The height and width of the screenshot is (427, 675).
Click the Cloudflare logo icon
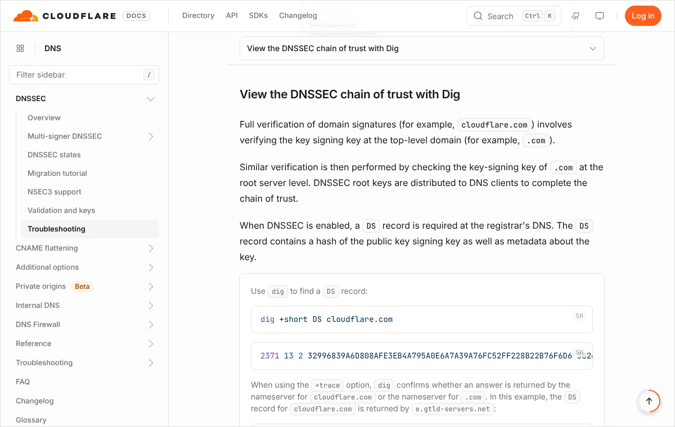coord(26,16)
